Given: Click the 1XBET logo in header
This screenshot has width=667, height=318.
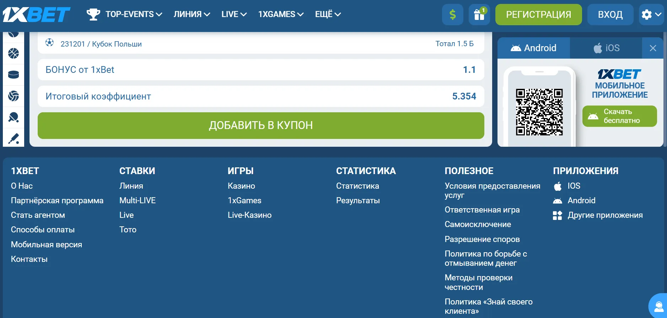Looking at the screenshot, I should point(36,15).
